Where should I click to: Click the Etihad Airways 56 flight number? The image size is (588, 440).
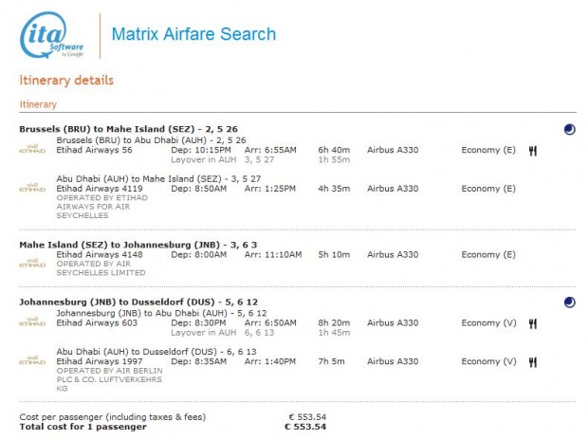point(95,150)
